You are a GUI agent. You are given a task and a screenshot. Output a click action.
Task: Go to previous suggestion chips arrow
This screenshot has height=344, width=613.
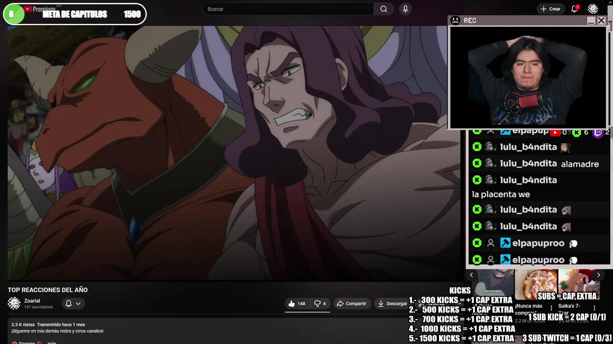click(471, 275)
